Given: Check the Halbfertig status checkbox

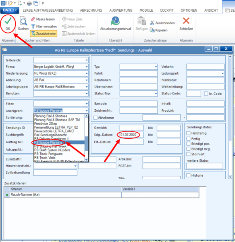Looking at the screenshot, I should point(188,133).
